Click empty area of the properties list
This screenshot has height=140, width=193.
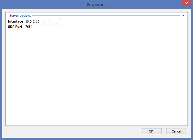97,77
